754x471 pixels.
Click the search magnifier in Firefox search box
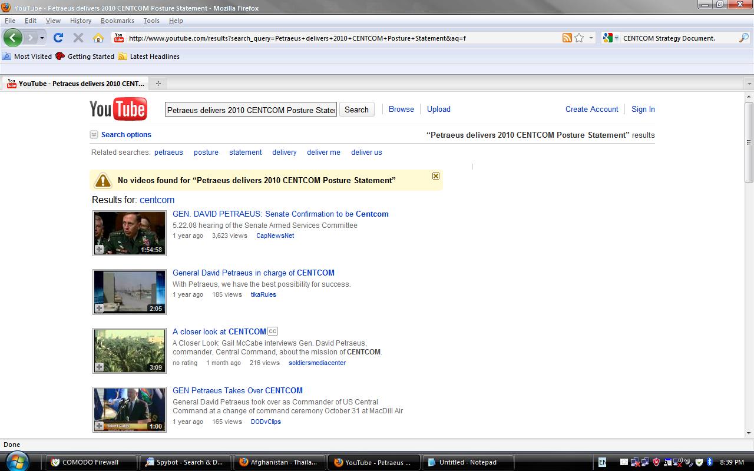click(x=744, y=38)
